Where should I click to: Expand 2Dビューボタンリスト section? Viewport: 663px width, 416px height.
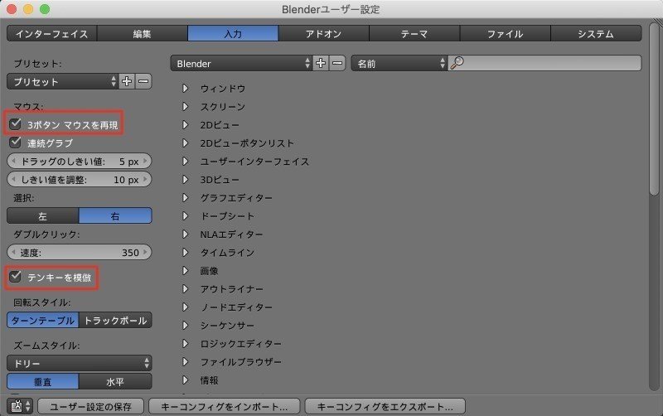point(185,143)
